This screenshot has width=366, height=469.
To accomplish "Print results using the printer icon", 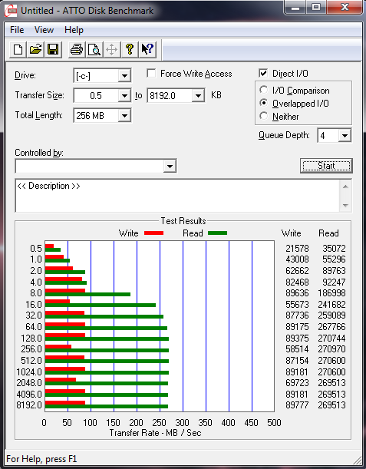I will click(77, 49).
